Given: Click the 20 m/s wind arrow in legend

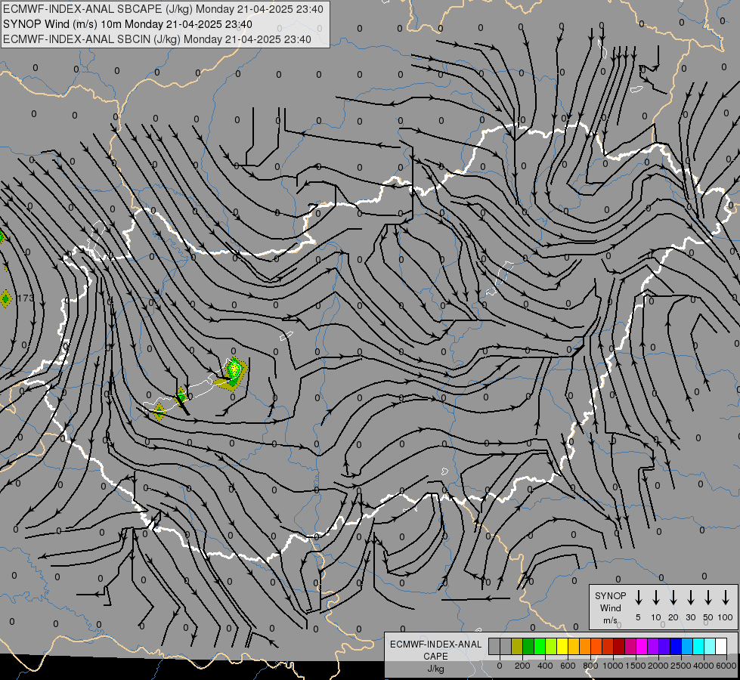Looking at the screenshot, I should pos(673,598).
